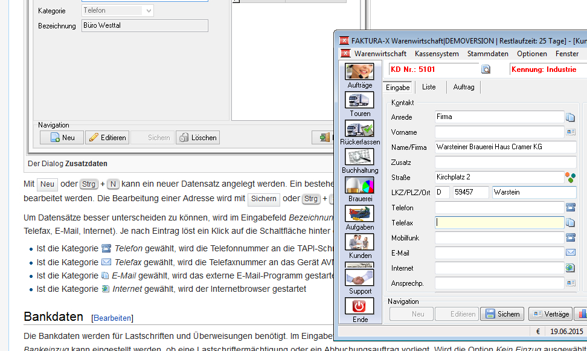Click phone icon beside Mobilfunk field
Viewport: 587px width, 351px height.
point(571,237)
